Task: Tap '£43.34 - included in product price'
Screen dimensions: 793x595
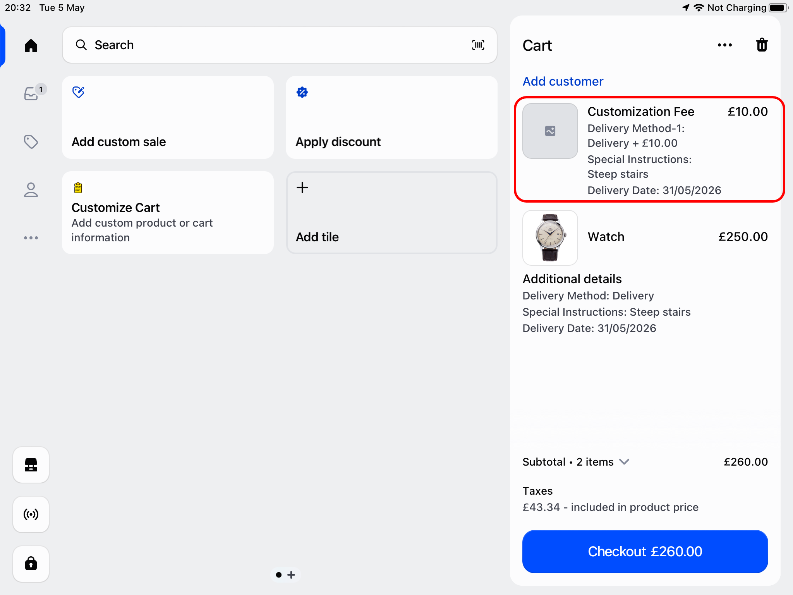Action: coord(611,507)
